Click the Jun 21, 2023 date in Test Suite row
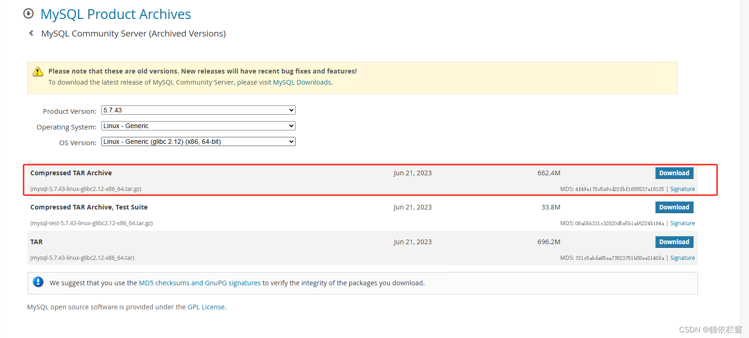This screenshot has width=749, height=338. pos(413,207)
